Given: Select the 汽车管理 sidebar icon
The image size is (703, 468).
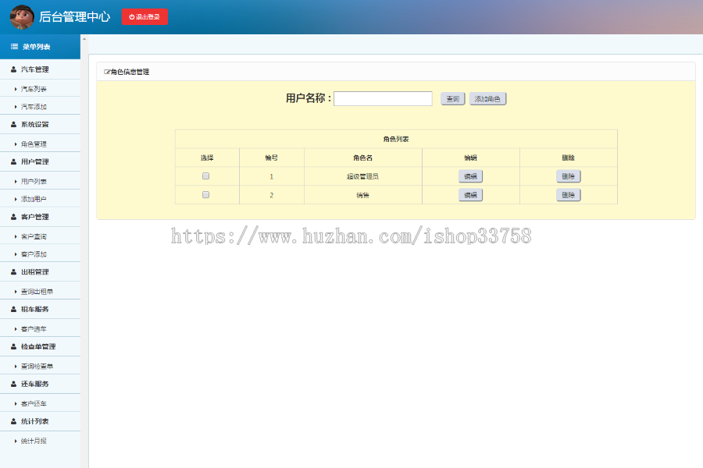Looking at the screenshot, I should pyautogui.click(x=14, y=69).
